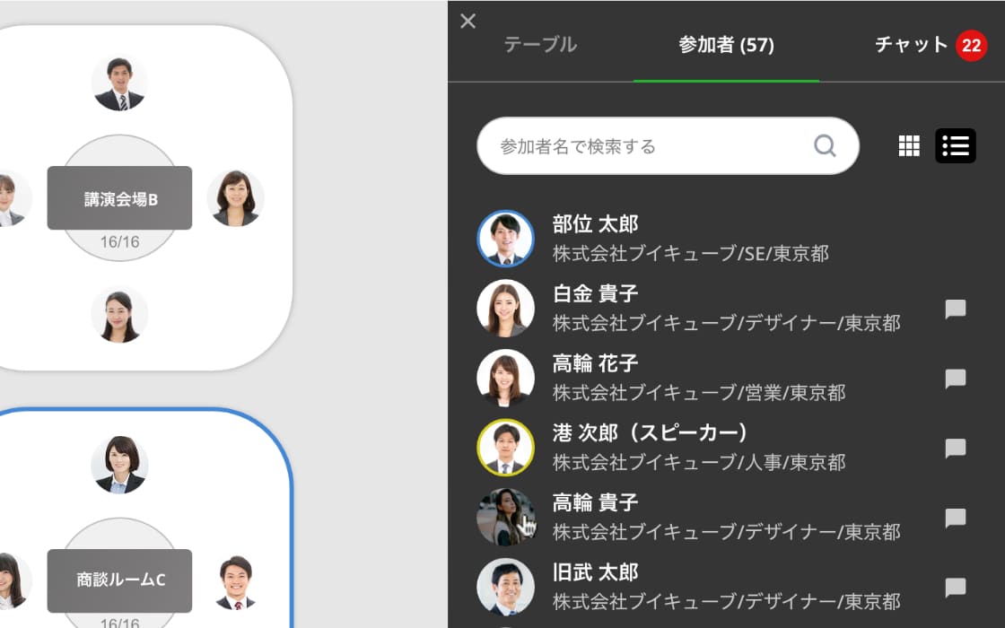Click 高輪 花子's avatar in list

click(506, 378)
